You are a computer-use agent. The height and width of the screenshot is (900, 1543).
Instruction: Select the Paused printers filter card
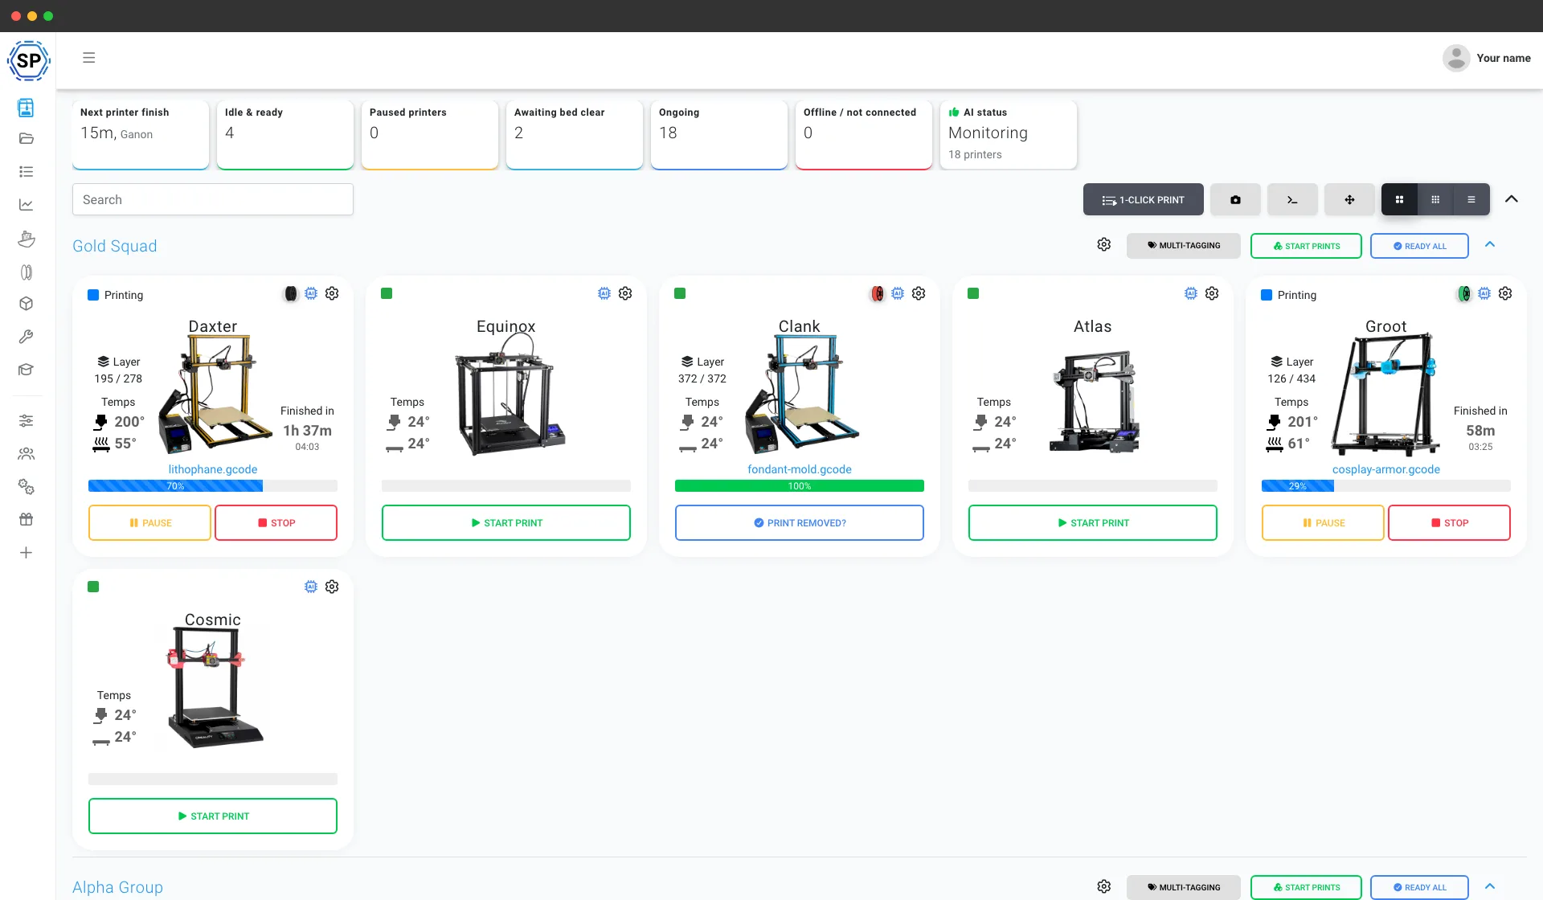[x=430, y=134]
